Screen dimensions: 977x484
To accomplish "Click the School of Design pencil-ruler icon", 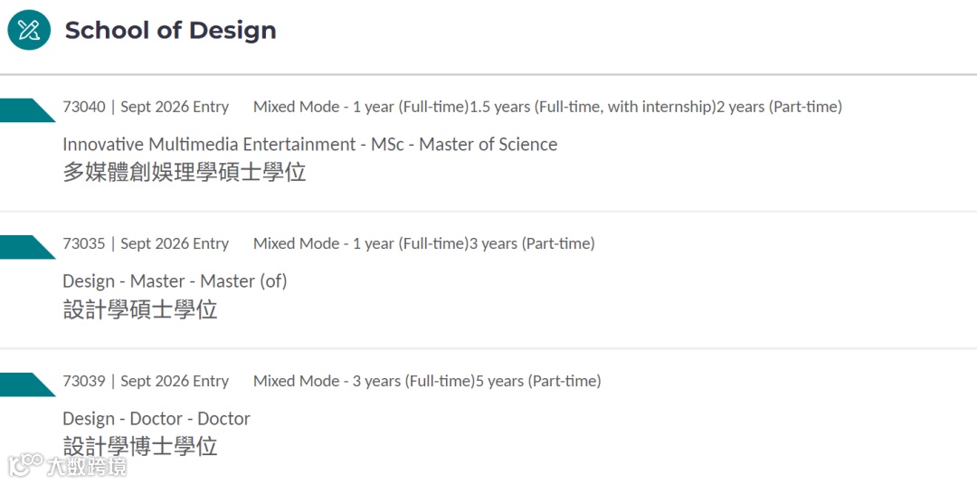I will 29,30.
